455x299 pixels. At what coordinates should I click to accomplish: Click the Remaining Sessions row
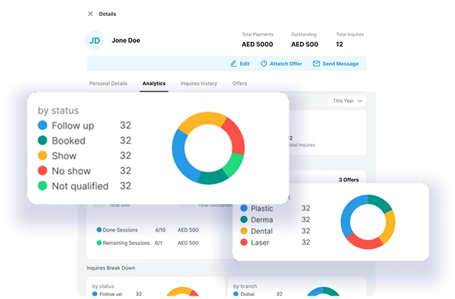pos(128,243)
